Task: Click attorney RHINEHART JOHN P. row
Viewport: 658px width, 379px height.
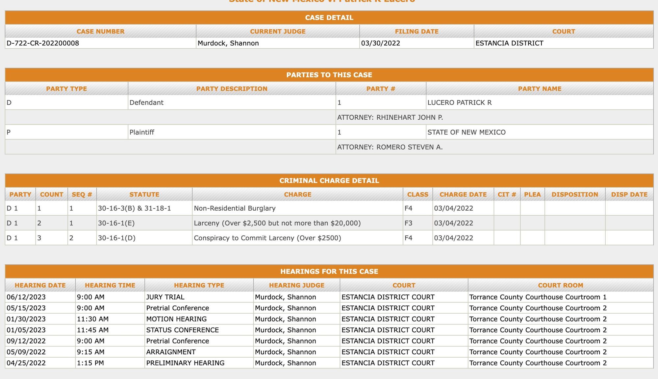Action: pos(390,117)
